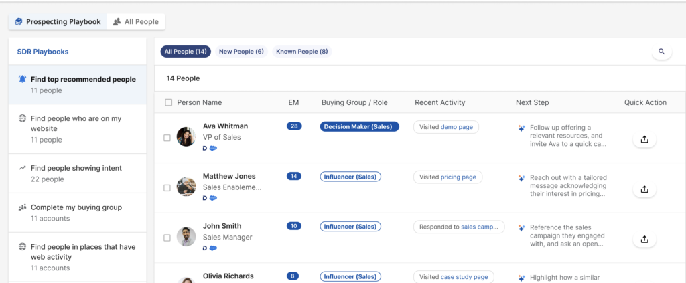Click the AI sparkle icon beside Matthew's next step

point(521,178)
